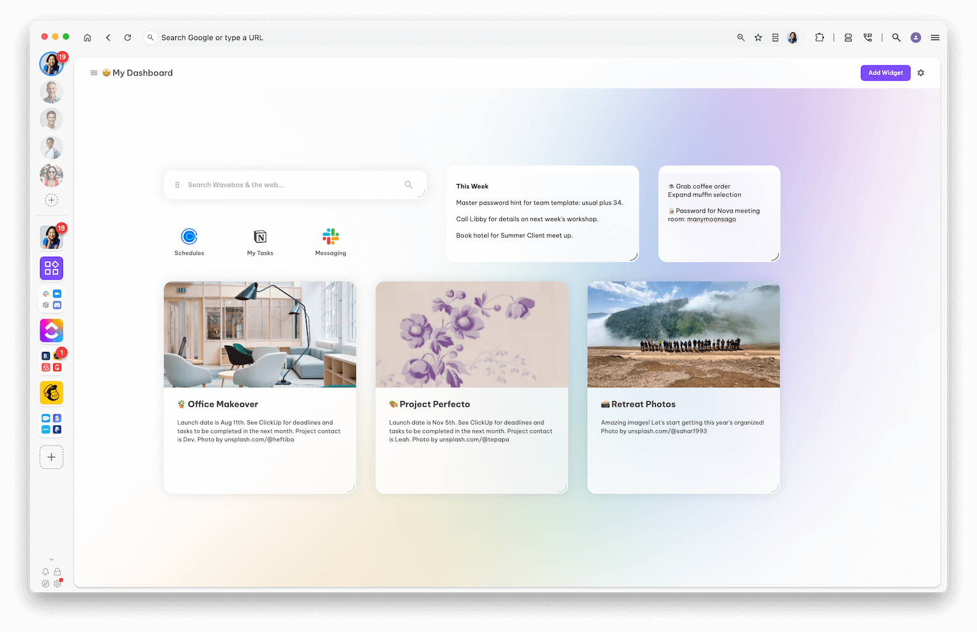The image size is (977, 632).
Task: Click the 'Expand muffin selection' note line
Action: (x=704, y=195)
